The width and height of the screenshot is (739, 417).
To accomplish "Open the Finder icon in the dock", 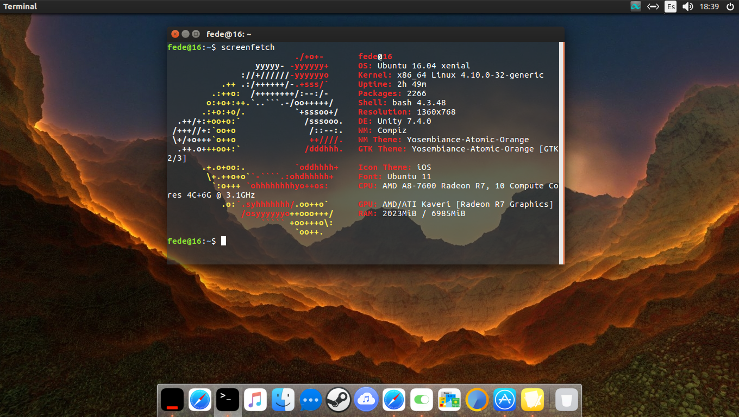I will point(283,400).
